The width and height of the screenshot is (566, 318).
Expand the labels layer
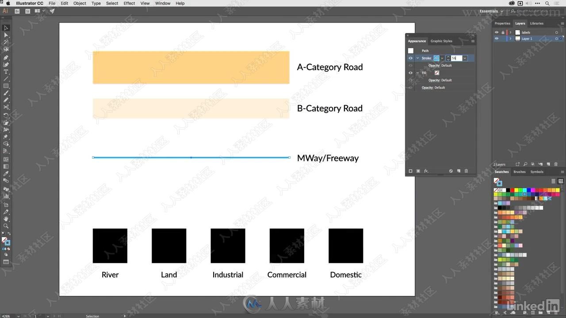click(x=510, y=32)
